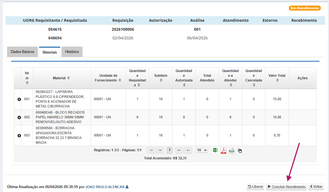Jump to last page of records

click(x=188, y=150)
